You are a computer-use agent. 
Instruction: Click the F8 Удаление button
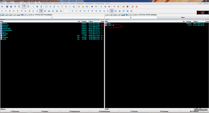click(164, 112)
